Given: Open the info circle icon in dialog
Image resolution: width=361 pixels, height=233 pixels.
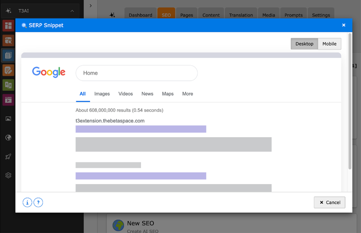Looking at the screenshot, I should [x=27, y=202].
